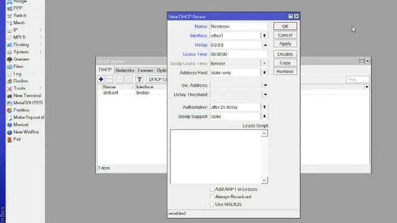Screen dimensions: 397x223
Task: Toggle the Use RADIUS checkbox
Action: [x=212, y=204]
